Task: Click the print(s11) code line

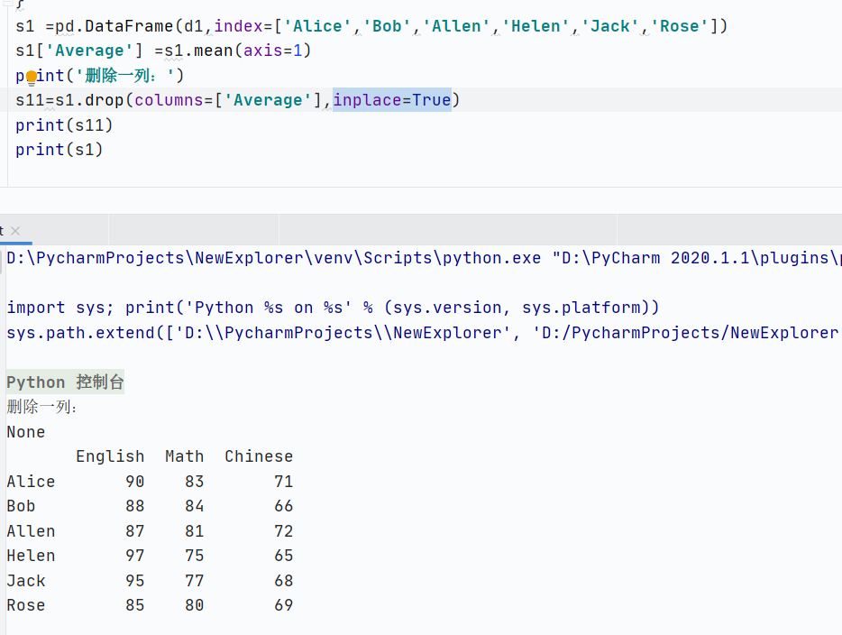Action: point(64,124)
